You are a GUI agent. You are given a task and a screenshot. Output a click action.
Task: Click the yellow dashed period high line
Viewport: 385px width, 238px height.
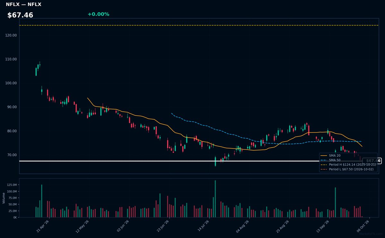click(199, 25)
